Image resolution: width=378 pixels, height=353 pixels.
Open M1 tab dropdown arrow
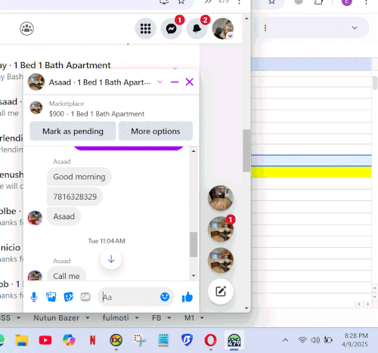coord(202,318)
